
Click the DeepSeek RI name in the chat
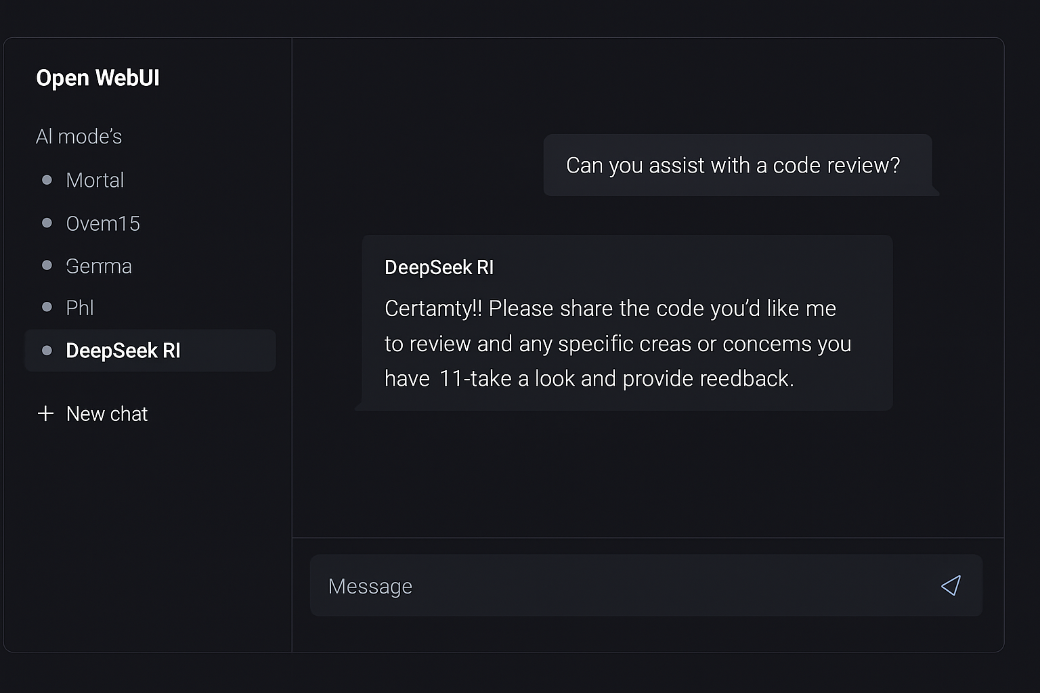click(x=439, y=267)
